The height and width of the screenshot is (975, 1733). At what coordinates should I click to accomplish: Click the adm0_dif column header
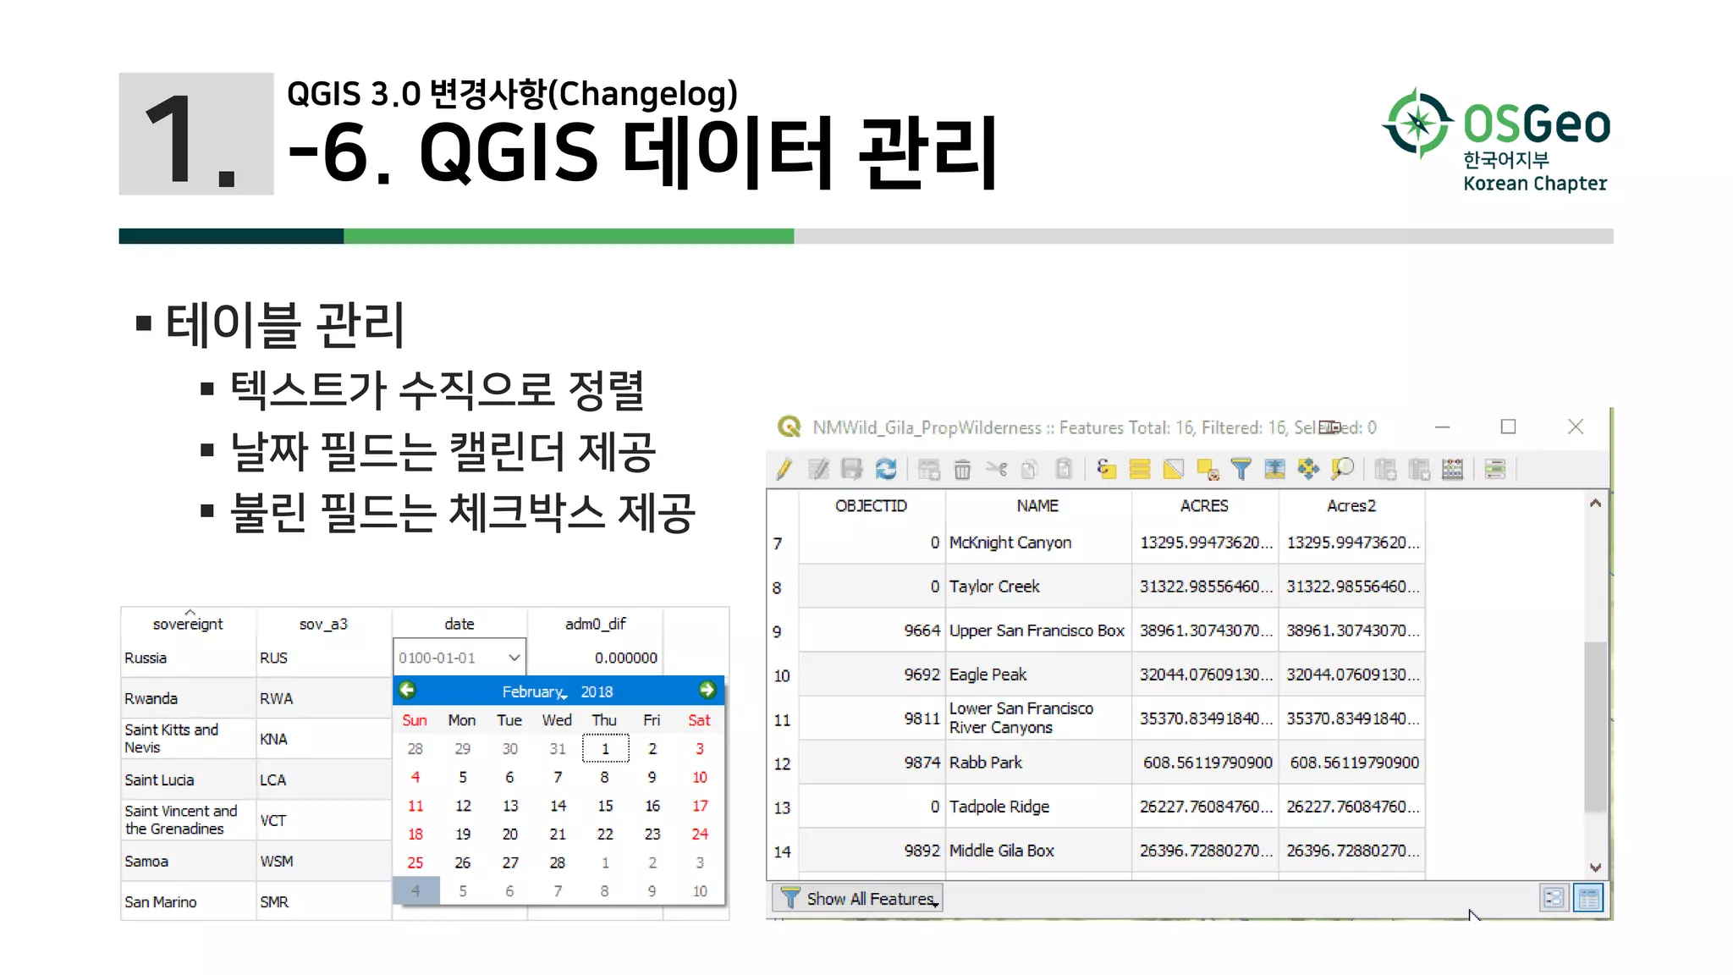click(596, 624)
